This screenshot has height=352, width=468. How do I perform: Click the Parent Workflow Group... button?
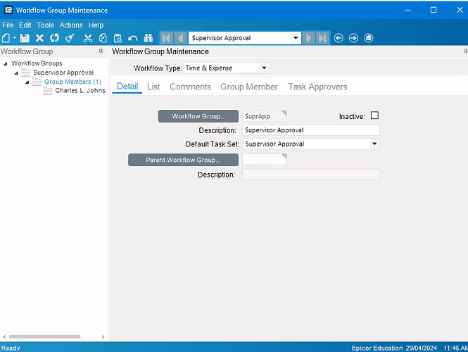183,160
